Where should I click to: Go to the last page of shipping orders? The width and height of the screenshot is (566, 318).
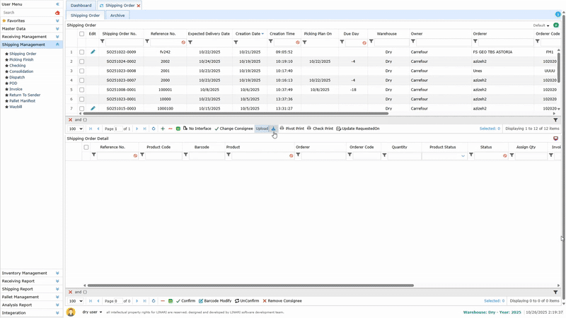click(145, 129)
